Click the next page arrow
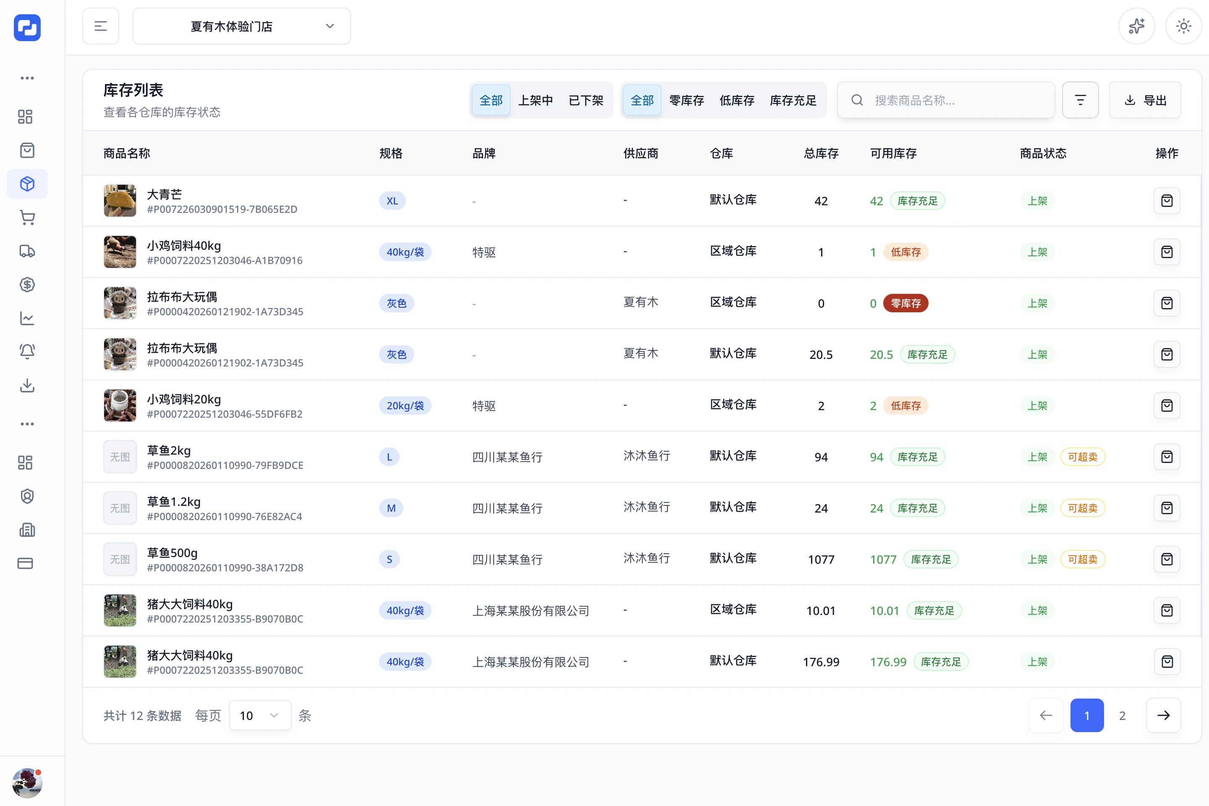1209x806 pixels. tap(1163, 715)
